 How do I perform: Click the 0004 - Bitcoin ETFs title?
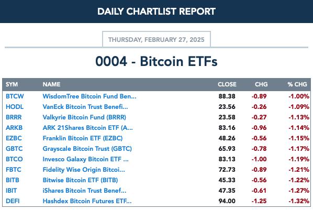pos(156,61)
